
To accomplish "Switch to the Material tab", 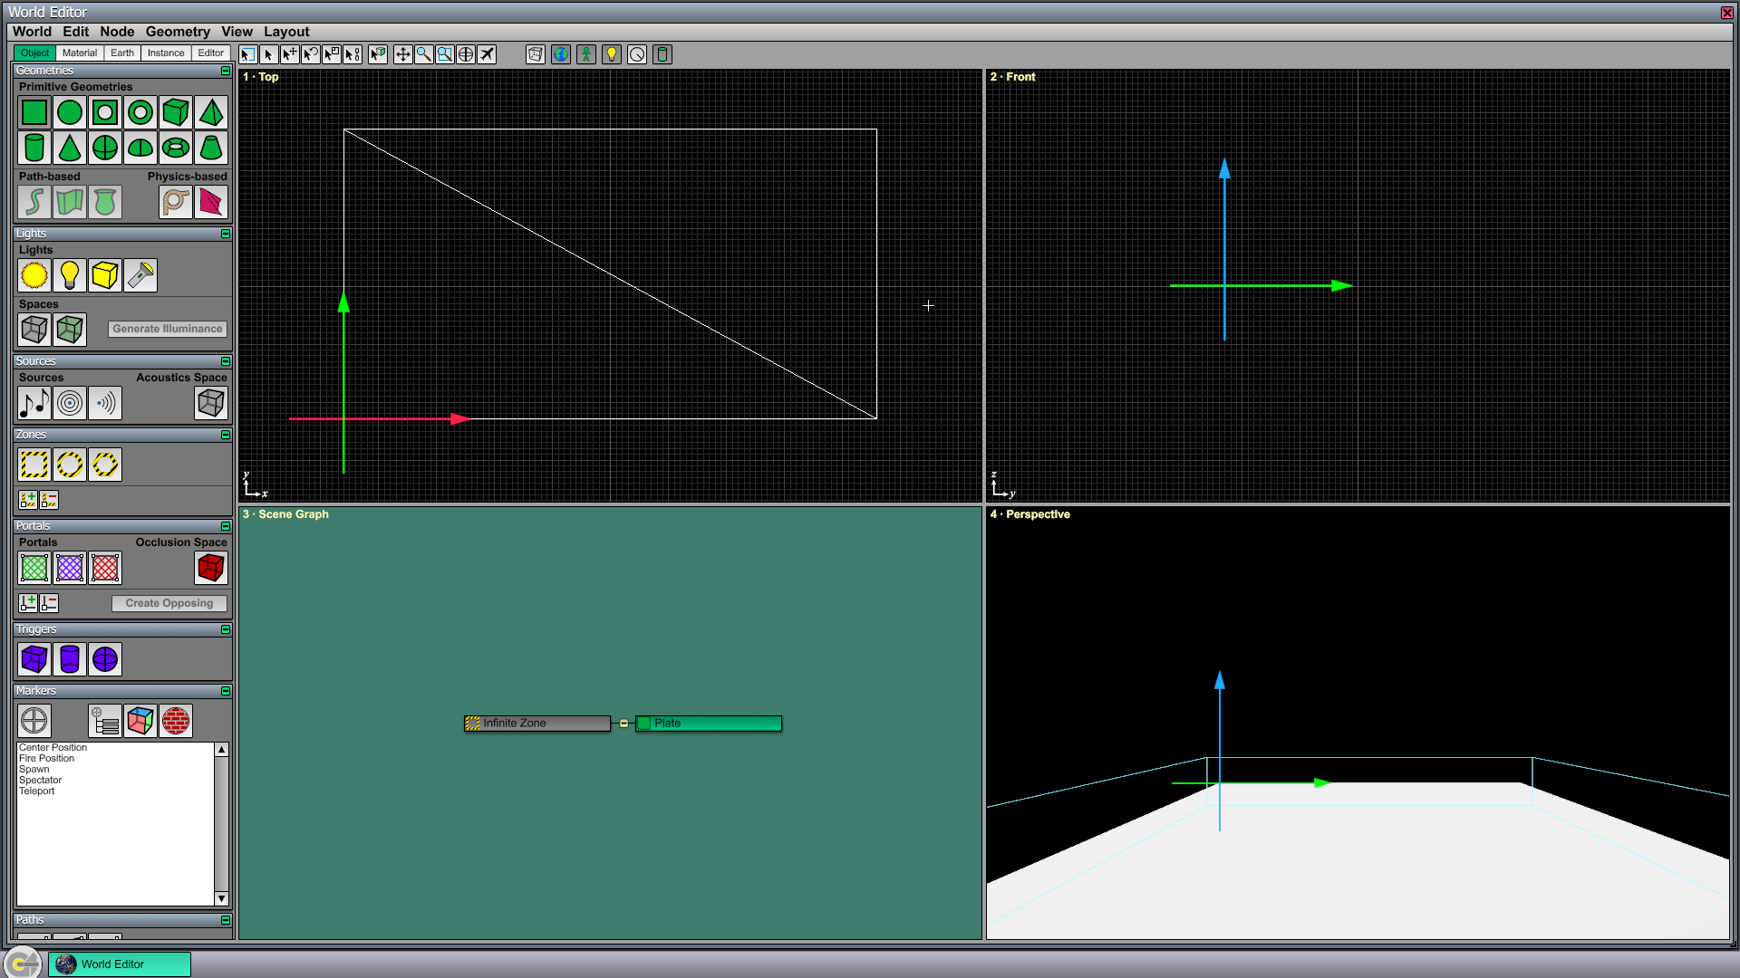I will (x=80, y=53).
